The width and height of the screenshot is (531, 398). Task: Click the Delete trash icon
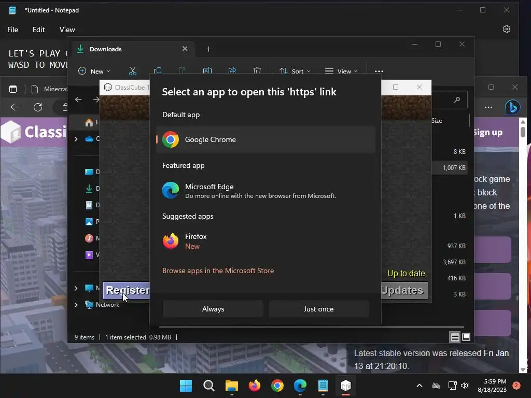tap(257, 71)
